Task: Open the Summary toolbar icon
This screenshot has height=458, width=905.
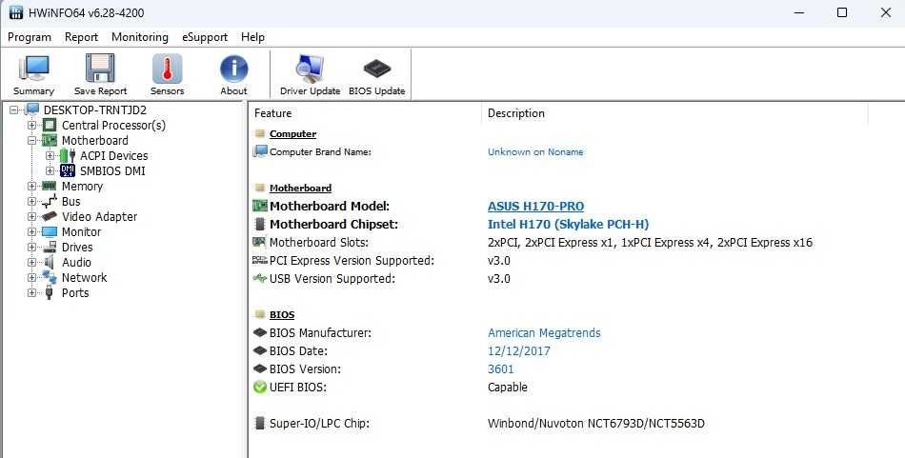Action: pyautogui.click(x=33, y=68)
